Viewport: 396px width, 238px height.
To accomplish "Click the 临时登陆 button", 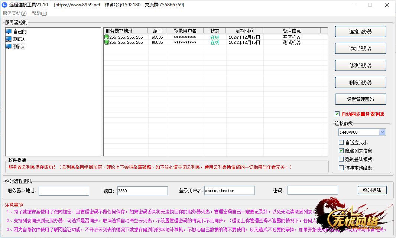I will pos(372,190).
